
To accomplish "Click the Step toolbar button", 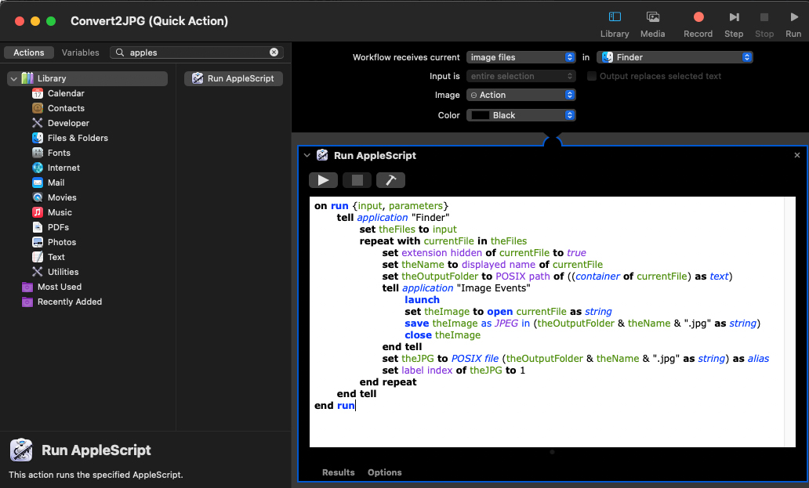I will pyautogui.click(x=734, y=24).
